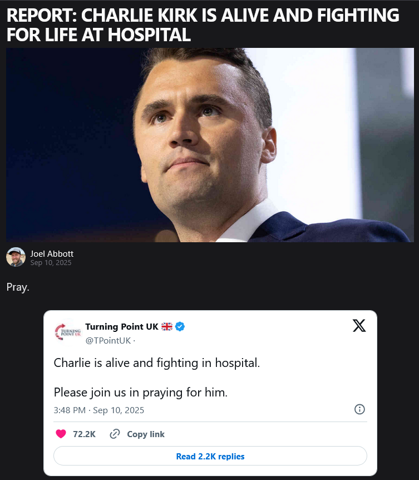The width and height of the screenshot is (419, 480).
Task: Click the tweet info circle icon
Action: tap(359, 409)
